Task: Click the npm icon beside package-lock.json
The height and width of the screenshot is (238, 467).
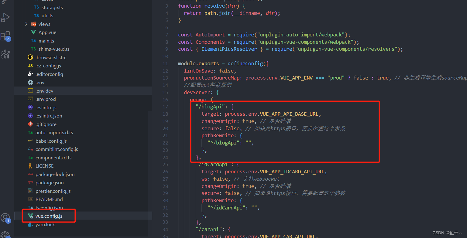Action: pyautogui.click(x=30, y=174)
